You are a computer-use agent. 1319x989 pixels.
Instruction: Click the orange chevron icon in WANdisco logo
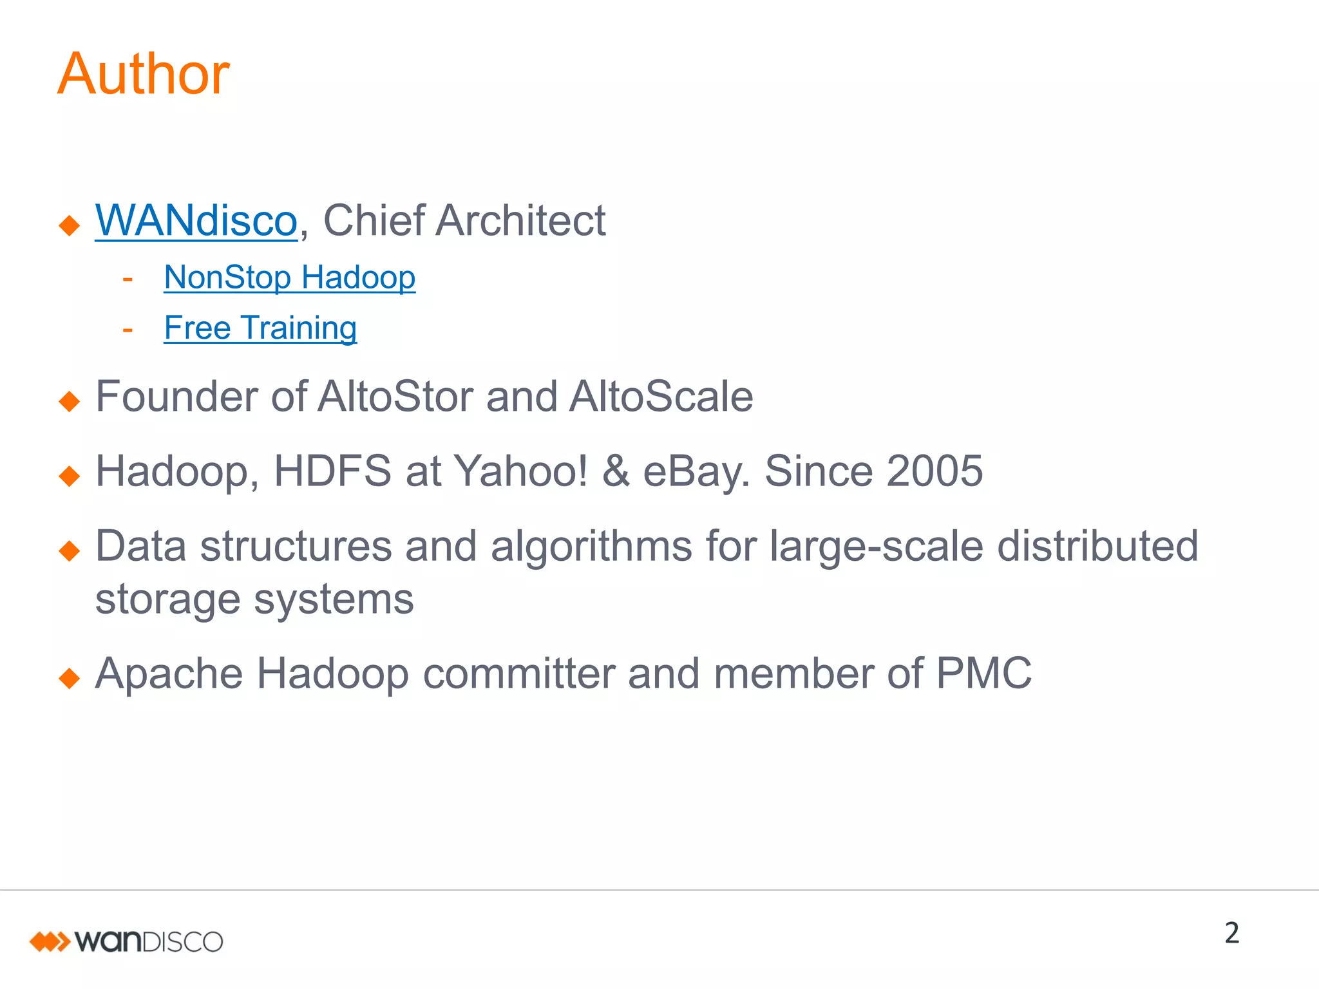(x=50, y=941)
